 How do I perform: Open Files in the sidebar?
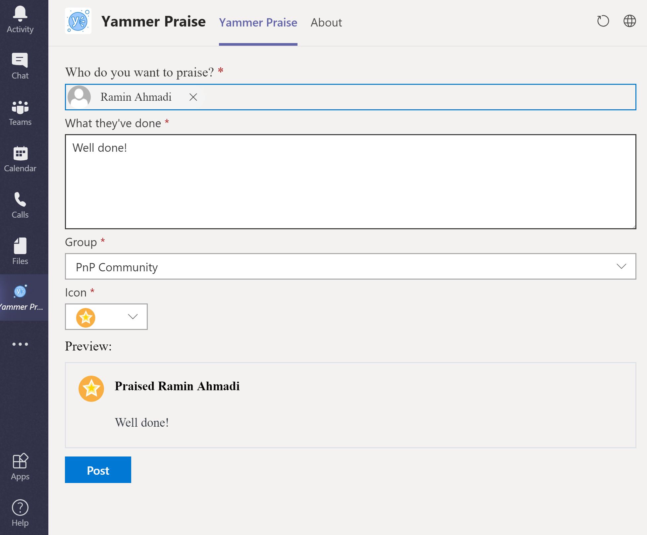(20, 252)
